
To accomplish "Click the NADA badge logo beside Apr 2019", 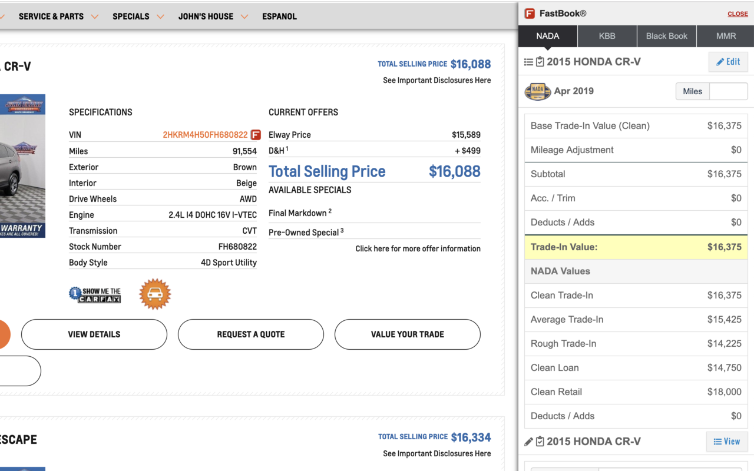I will coord(537,91).
